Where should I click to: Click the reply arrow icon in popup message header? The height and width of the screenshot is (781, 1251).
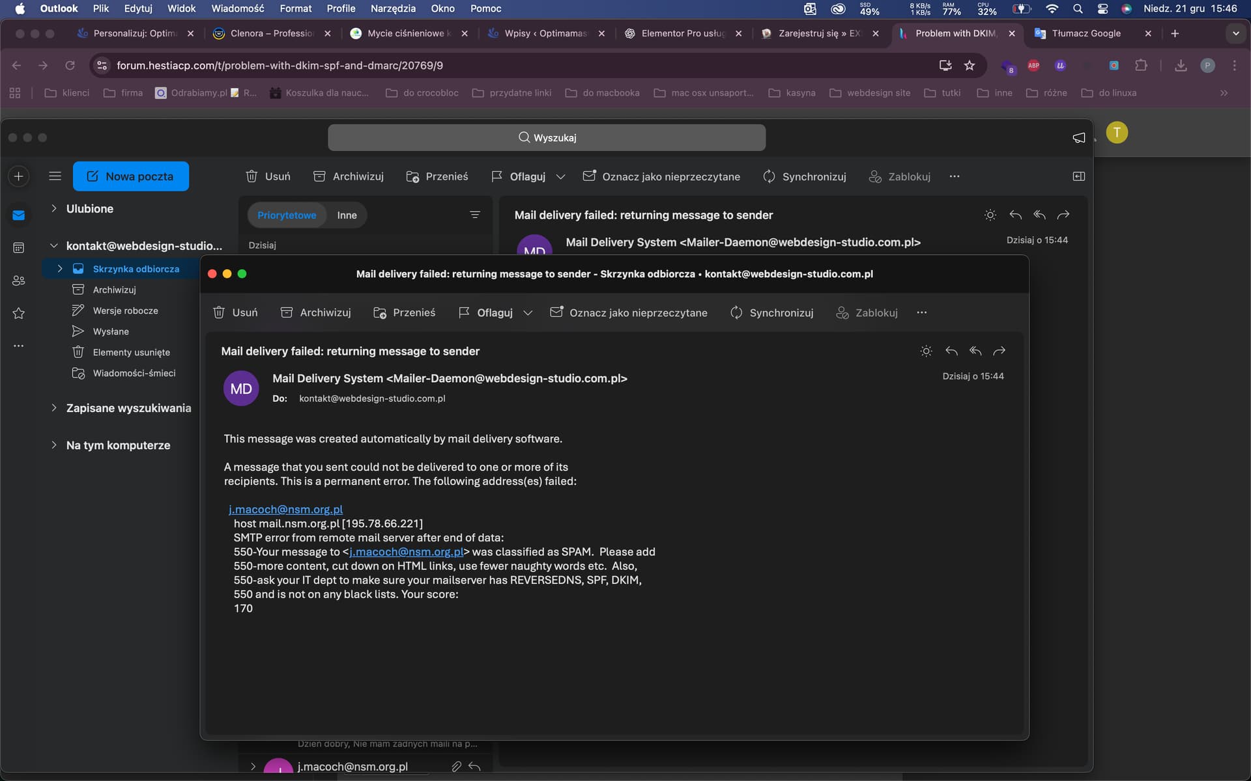pos(951,351)
